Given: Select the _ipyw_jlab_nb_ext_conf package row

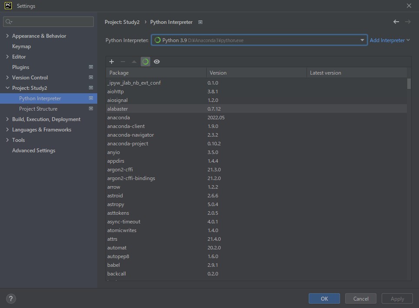Looking at the screenshot, I should 257,83.
